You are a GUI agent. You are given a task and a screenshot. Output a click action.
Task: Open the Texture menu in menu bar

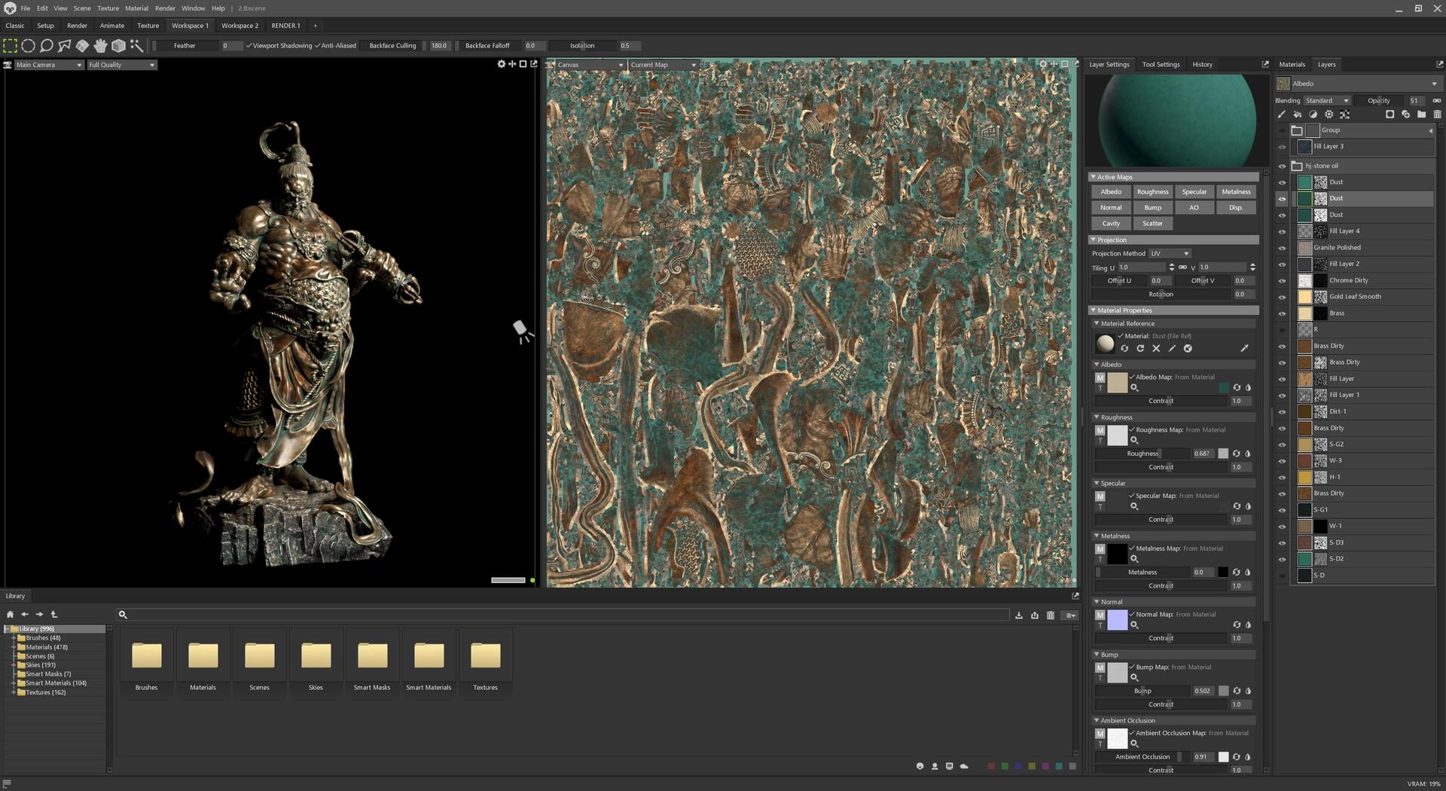[108, 8]
